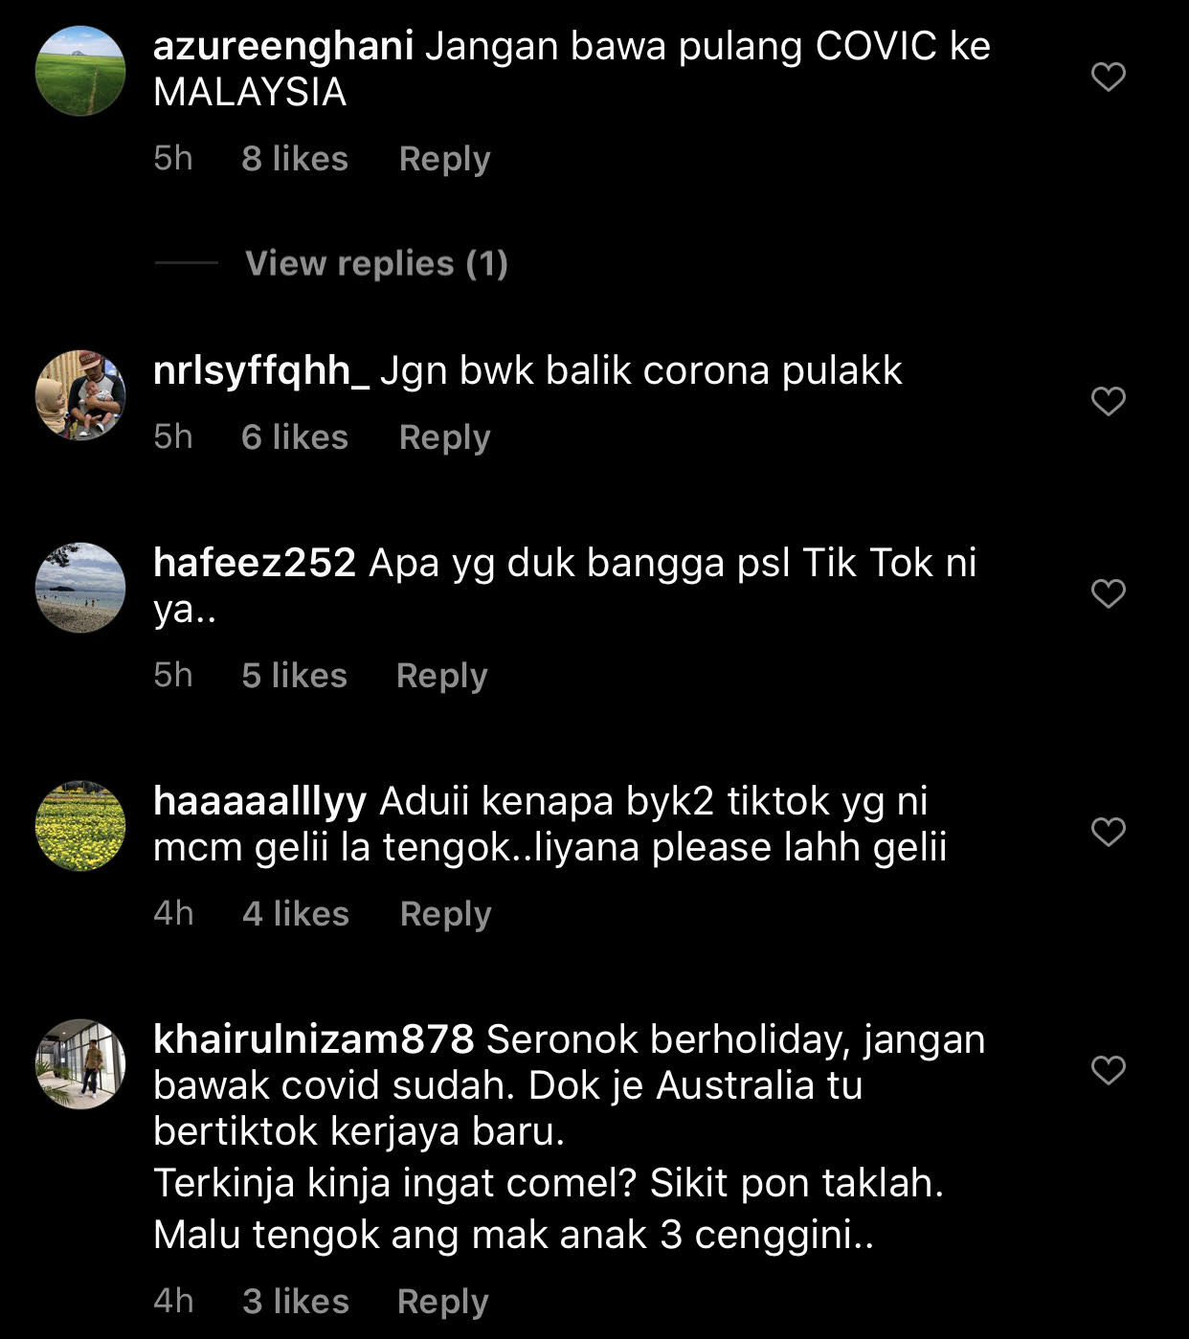Like azureenghani's comment with the heart
Screen dimensions: 1189x1339
1108,77
